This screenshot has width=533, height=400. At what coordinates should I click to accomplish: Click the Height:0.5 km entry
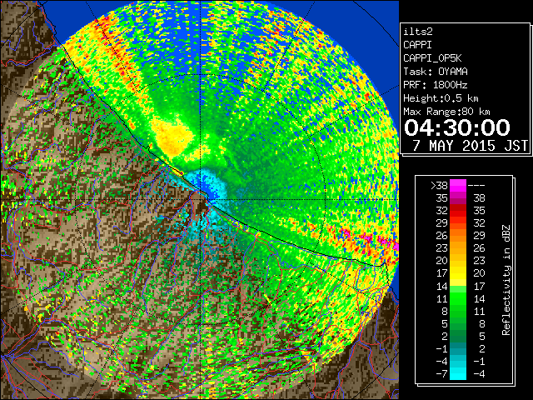(x=441, y=98)
